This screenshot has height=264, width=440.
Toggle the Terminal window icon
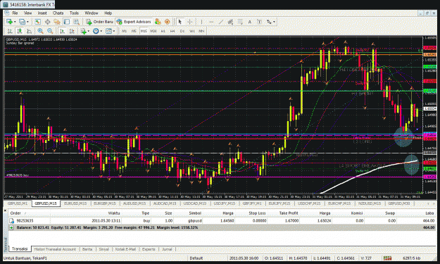pos(66,22)
